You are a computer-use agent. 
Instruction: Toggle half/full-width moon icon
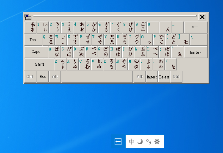click(x=140, y=142)
